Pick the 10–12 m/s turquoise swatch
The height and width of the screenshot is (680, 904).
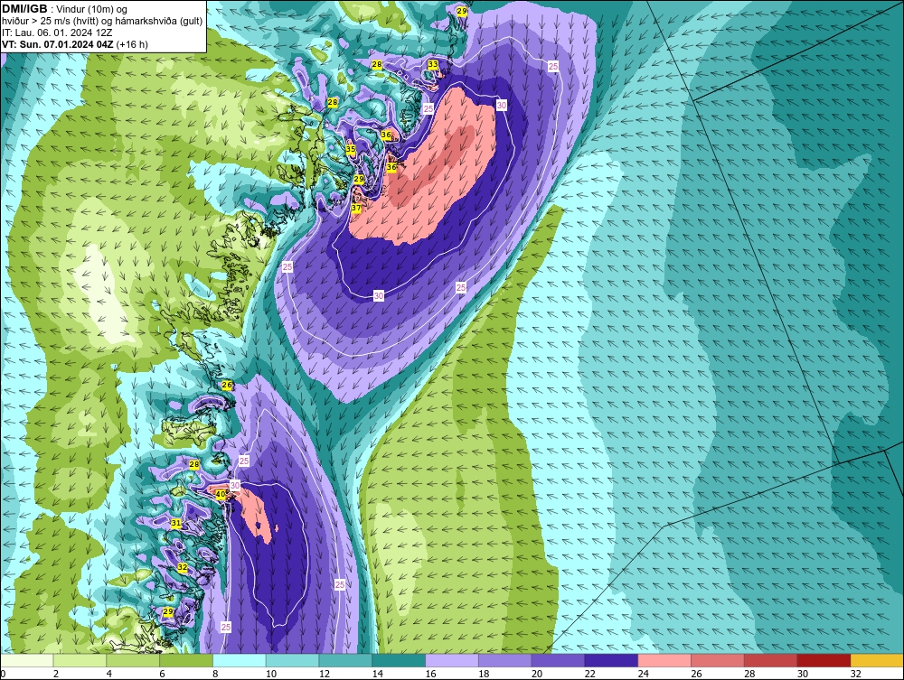[292, 660]
